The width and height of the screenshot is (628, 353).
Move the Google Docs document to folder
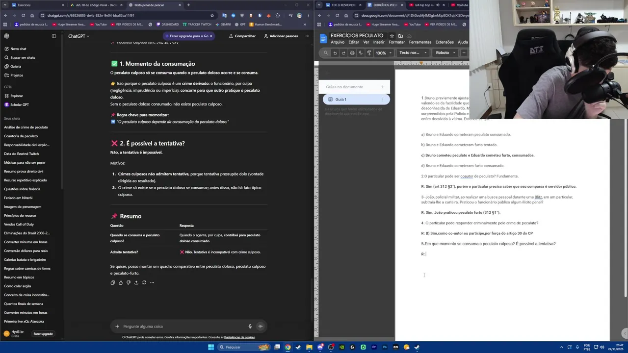click(x=400, y=36)
